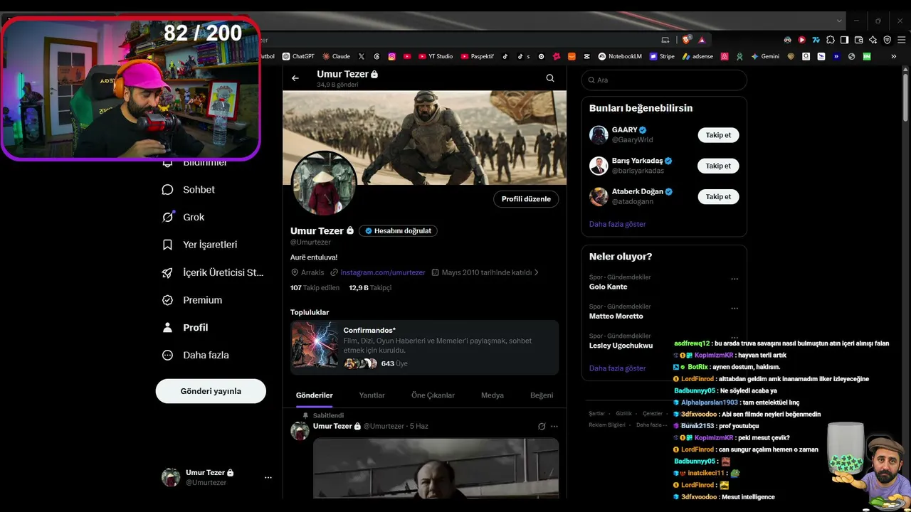Screen dimensions: 911x512
Task: Switch to the Beğeni tab
Action: (542, 395)
